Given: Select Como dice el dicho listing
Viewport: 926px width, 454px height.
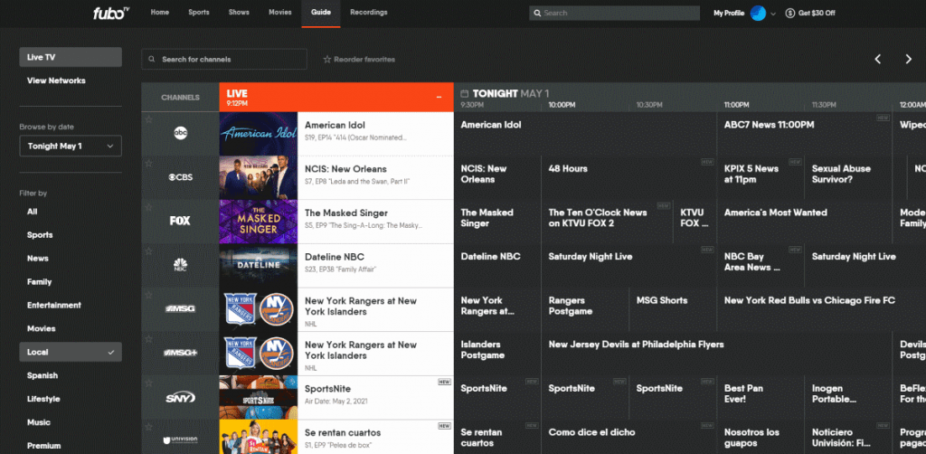Looking at the screenshot, I should pos(628,437).
